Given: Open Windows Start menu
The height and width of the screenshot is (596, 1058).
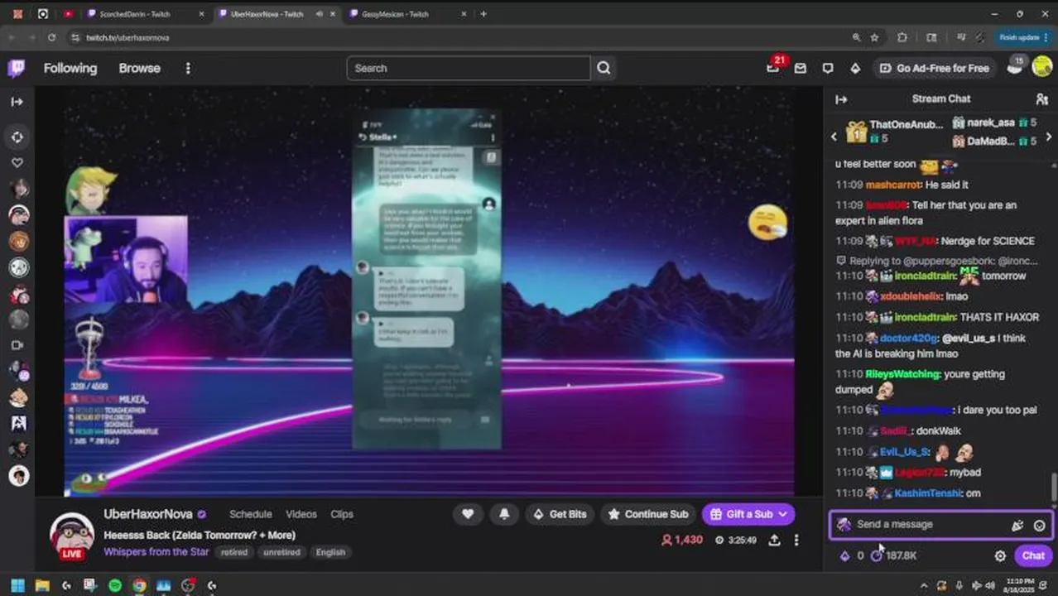Looking at the screenshot, I should click(17, 586).
